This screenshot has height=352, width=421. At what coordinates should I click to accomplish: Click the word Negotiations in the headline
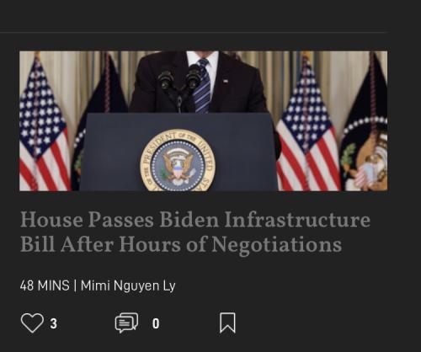(x=276, y=244)
